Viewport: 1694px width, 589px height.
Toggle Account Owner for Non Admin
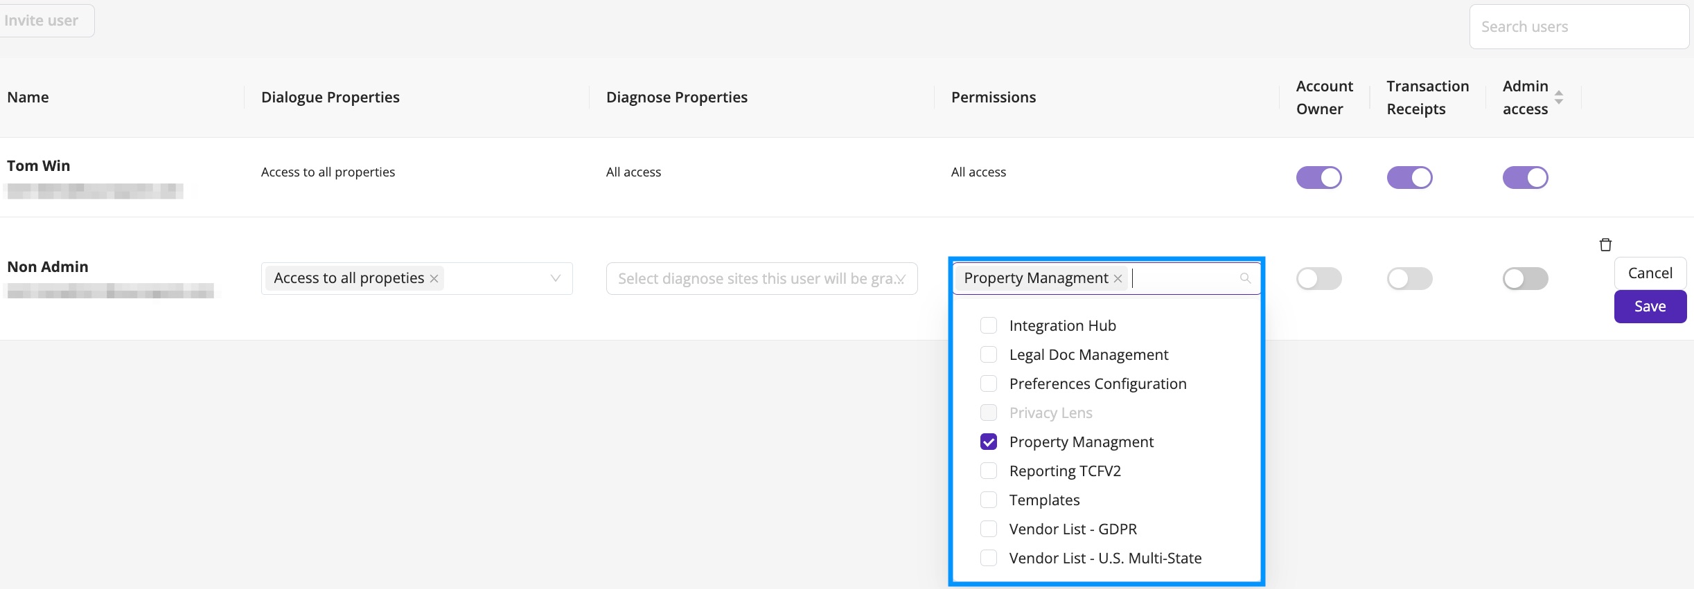pyautogui.click(x=1318, y=278)
